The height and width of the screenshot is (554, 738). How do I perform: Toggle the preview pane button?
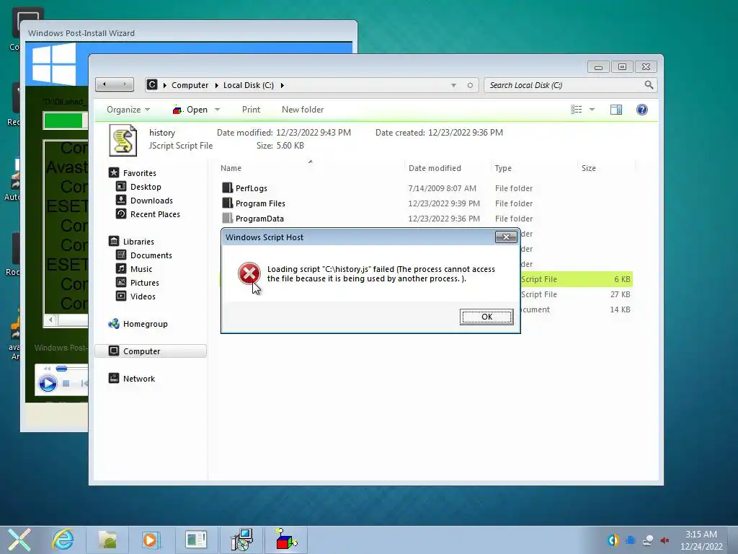pyautogui.click(x=616, y=110)
